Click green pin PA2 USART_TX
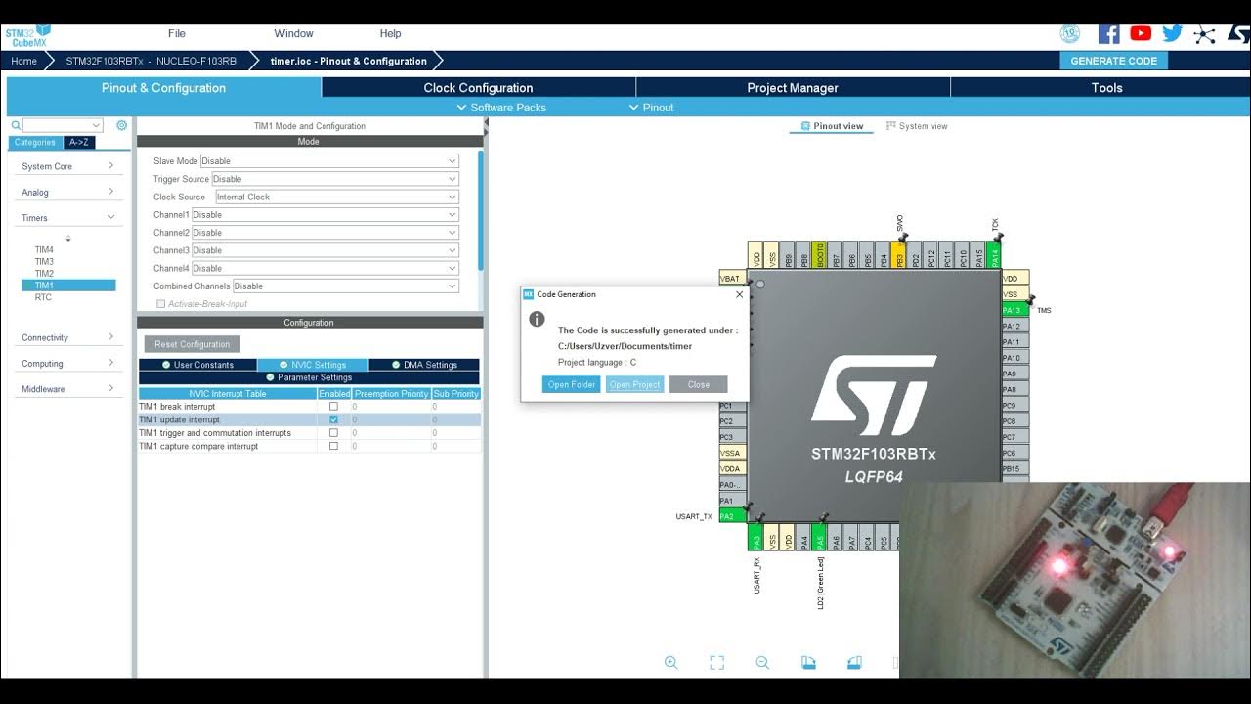Viewport: 1251px width, 704px height. [732, 515]
